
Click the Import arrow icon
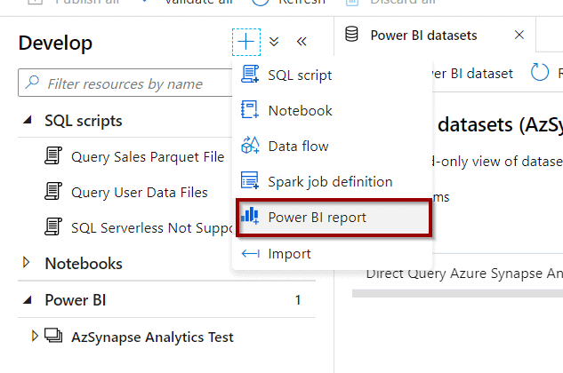coord(251,254)
